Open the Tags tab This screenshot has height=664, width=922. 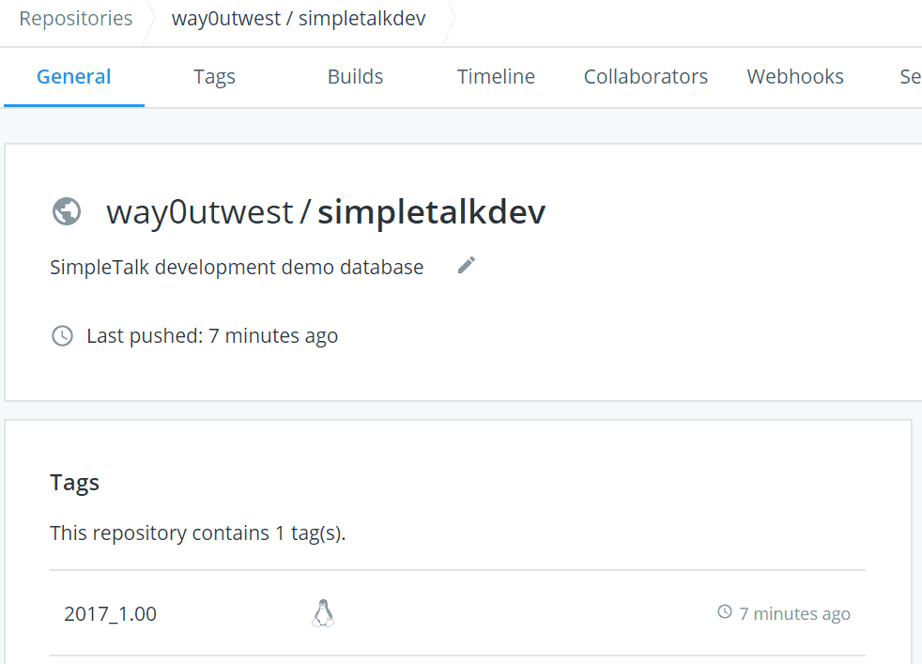214,77
